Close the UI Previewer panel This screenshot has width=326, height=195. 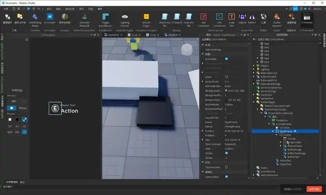pyautogui.click(x=98, y=35)
